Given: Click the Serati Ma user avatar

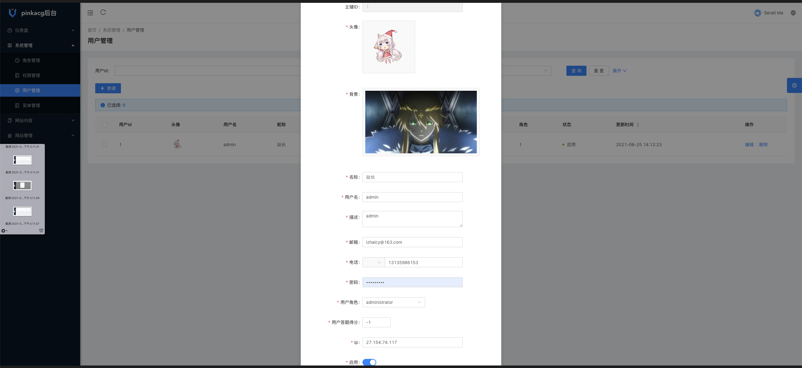Looking at the screenshot, I should (x=758, y=13).
